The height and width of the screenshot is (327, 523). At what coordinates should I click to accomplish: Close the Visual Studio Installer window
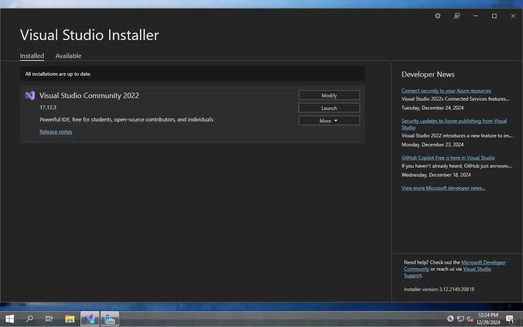513,16
